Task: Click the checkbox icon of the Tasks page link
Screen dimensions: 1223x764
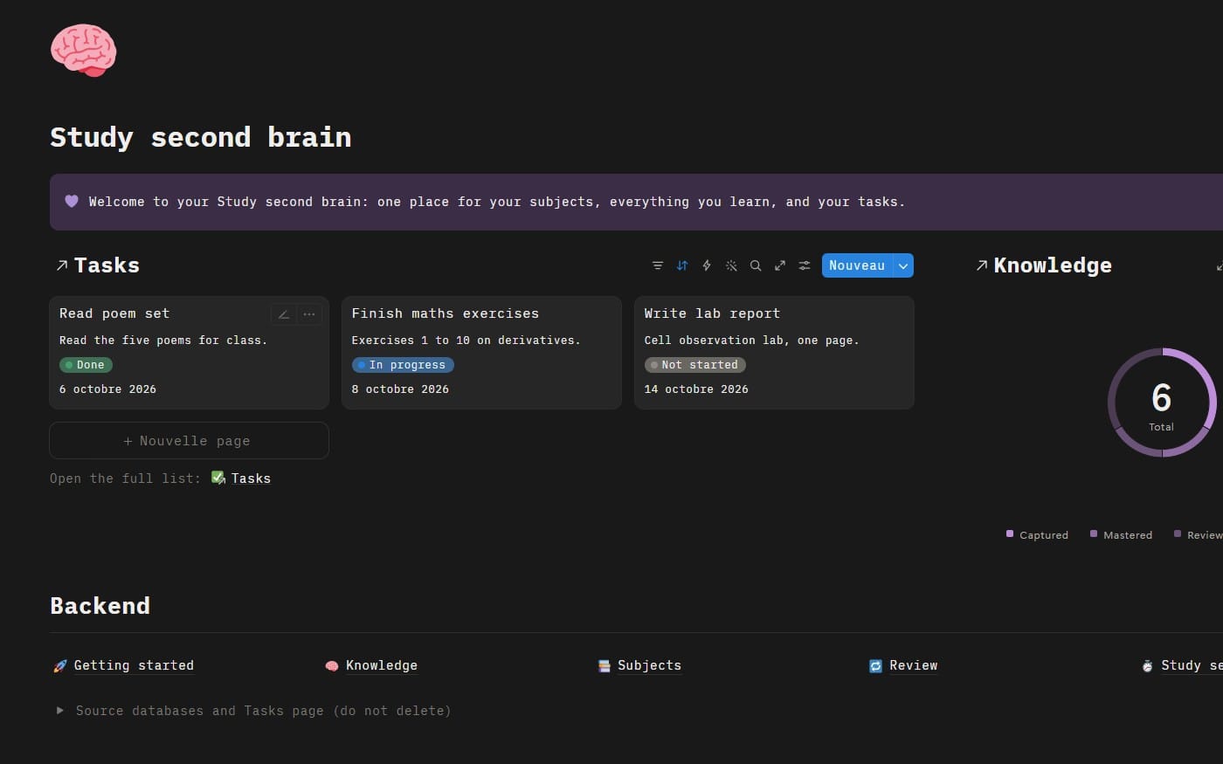Action: click(218, 478)
